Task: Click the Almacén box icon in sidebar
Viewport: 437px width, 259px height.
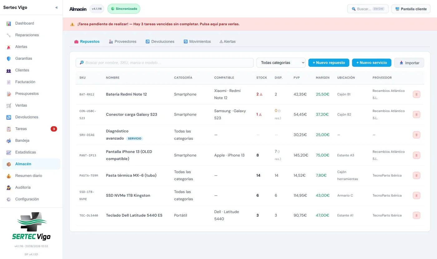Action: pos(9,164)
